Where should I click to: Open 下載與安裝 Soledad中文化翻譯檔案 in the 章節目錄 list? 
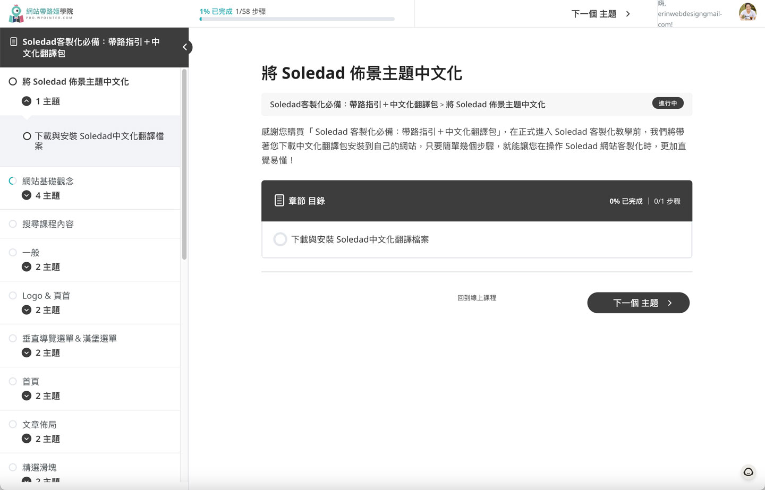click(360, 239)
